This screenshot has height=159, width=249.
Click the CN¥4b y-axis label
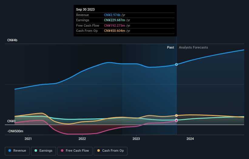click(12, 40)
